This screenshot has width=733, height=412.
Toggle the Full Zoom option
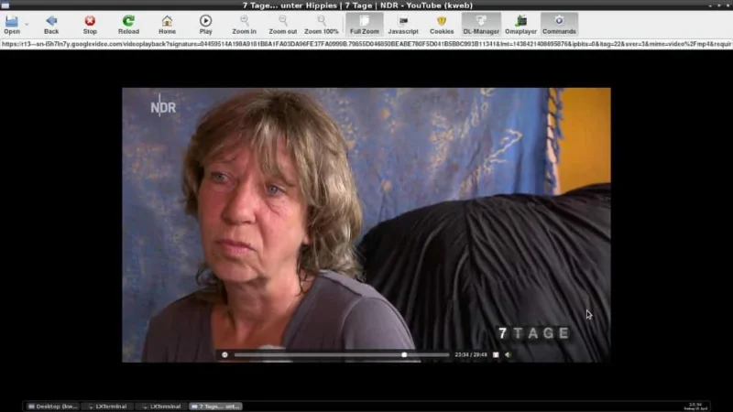coord(365,25)
